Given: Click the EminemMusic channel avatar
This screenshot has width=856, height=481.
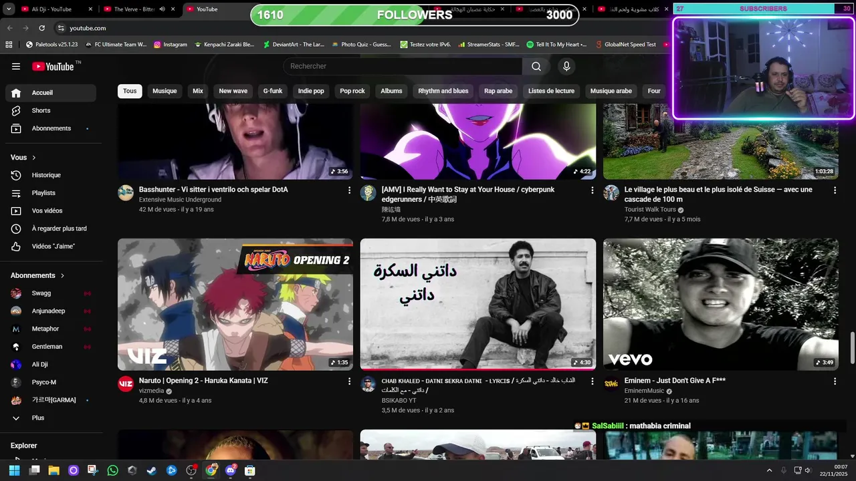Looking at the screenshot, I should coord(611,384).
